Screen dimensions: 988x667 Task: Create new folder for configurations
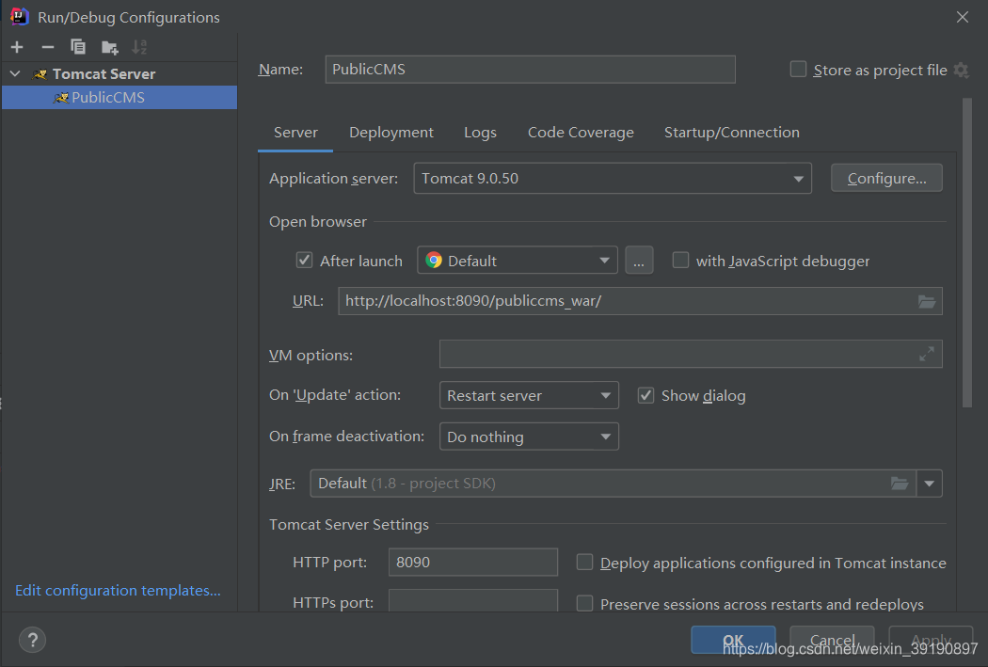[x=110, y=47]
